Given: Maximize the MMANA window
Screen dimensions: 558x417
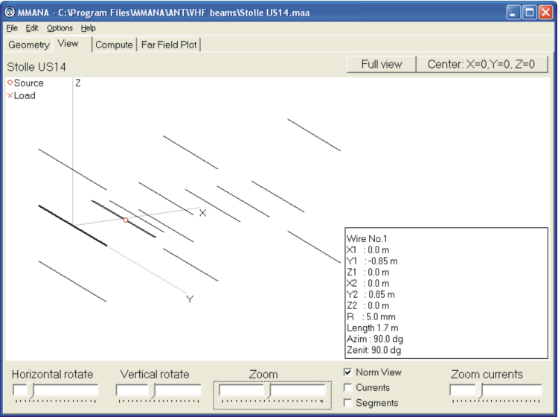Looking at the screenshot, I should pos(529,13).
